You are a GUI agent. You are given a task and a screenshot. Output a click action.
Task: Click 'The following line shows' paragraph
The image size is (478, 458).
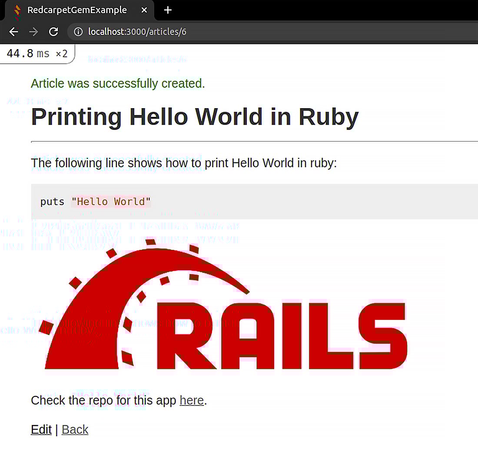coord(184,163)
